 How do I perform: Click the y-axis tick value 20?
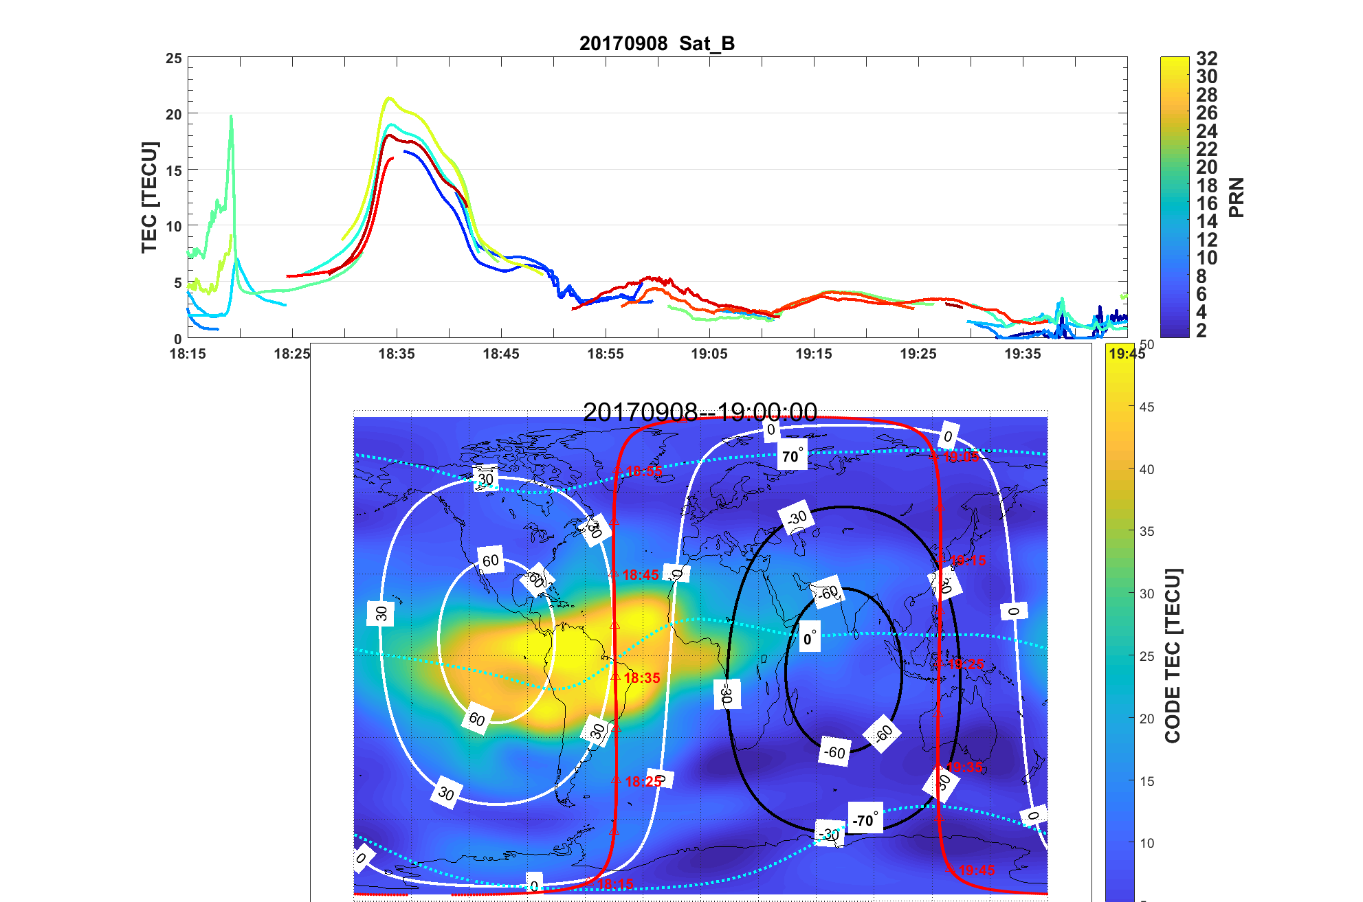point(174,114)
